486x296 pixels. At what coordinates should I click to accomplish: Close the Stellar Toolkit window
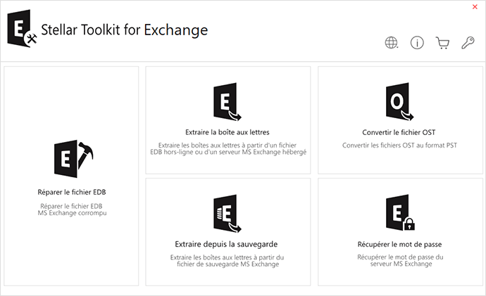(x=475, y=6)
